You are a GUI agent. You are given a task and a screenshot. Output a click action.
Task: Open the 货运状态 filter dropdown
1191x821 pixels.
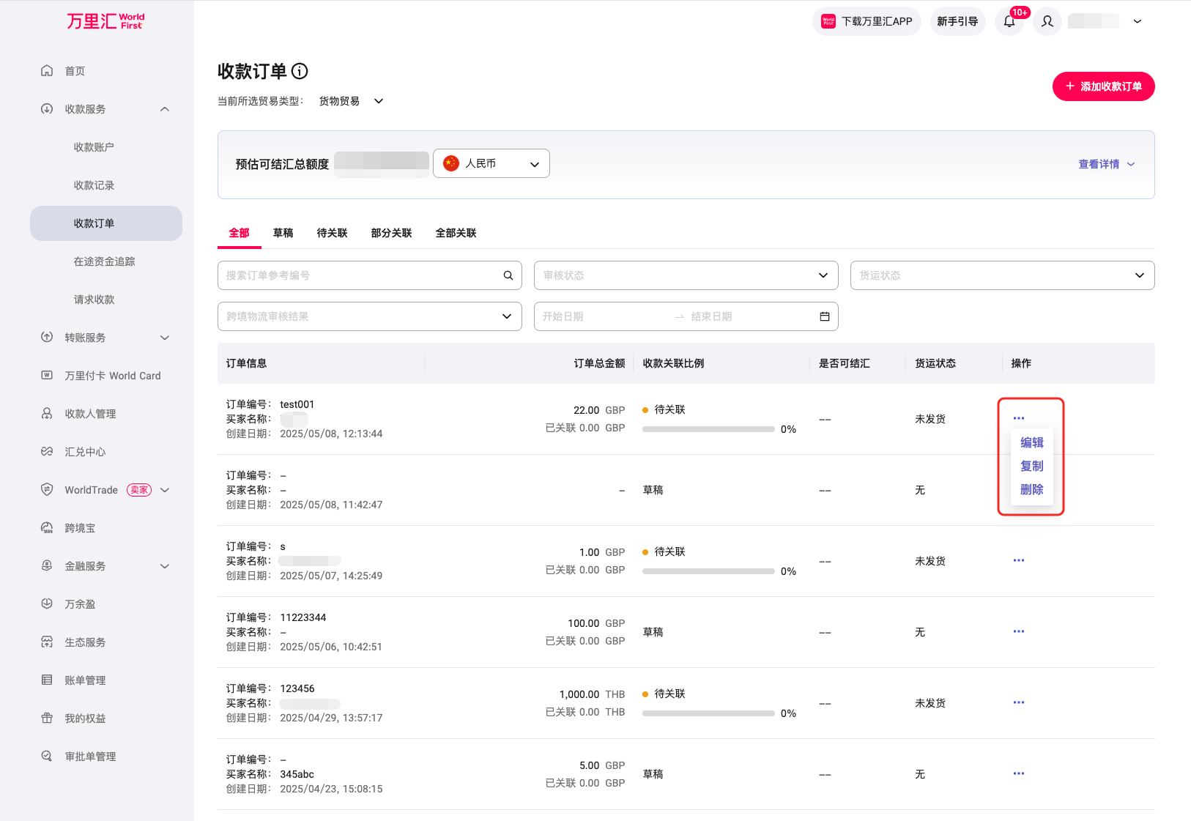pyautogui.click(x=1001, y=275)
